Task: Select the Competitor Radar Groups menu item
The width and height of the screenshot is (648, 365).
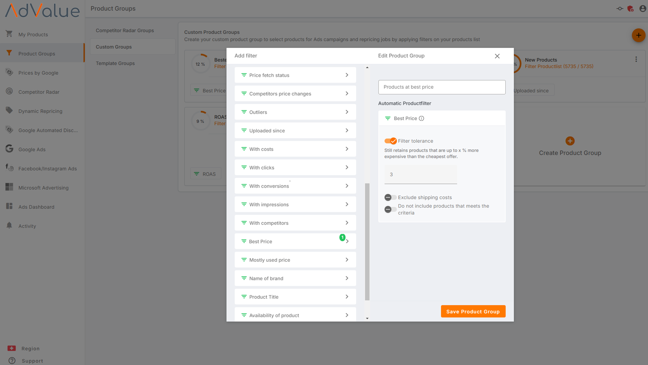Action: (x=125, y=30)
